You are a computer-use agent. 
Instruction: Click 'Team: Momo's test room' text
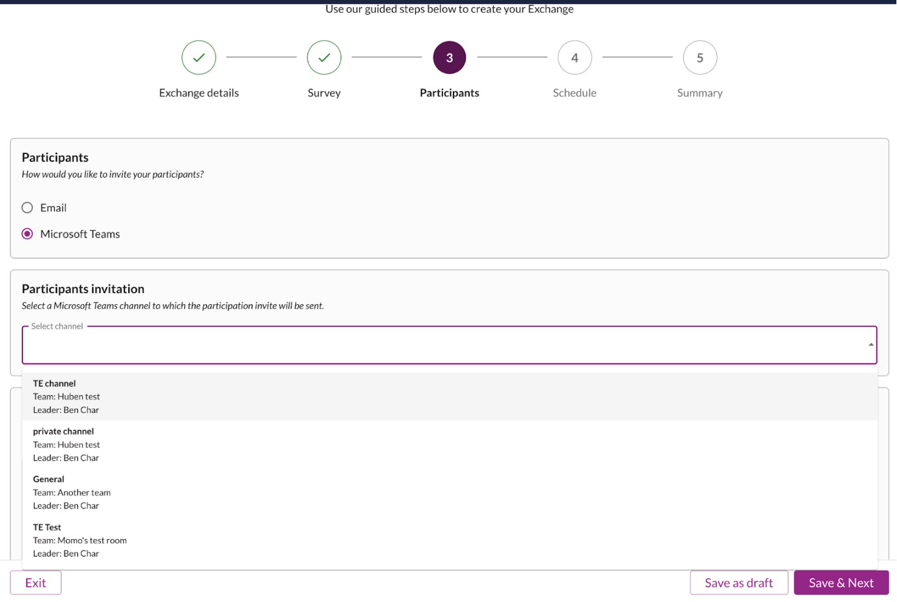(x=80, y=540)
